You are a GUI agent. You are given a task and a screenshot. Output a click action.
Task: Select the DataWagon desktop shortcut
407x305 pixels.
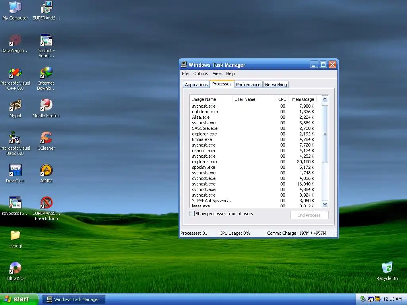tap(15, 43)
